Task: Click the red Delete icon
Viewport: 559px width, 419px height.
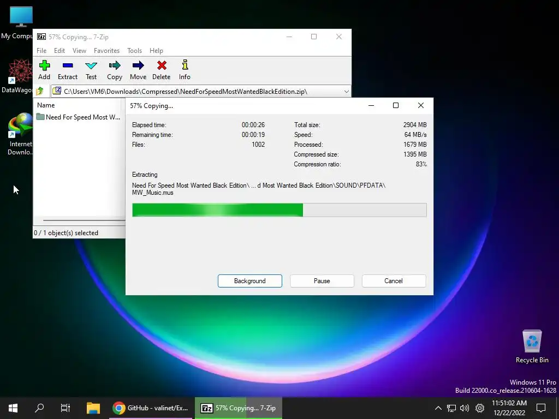Action: (162, 70)
